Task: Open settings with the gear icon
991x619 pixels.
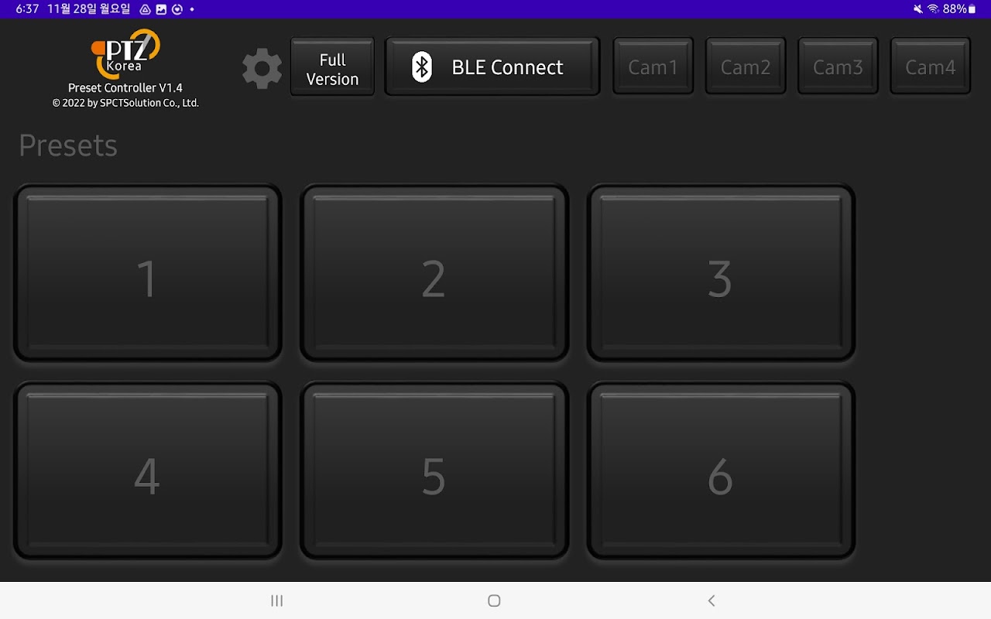Action: pyautogui.click(x=262, y=68)
